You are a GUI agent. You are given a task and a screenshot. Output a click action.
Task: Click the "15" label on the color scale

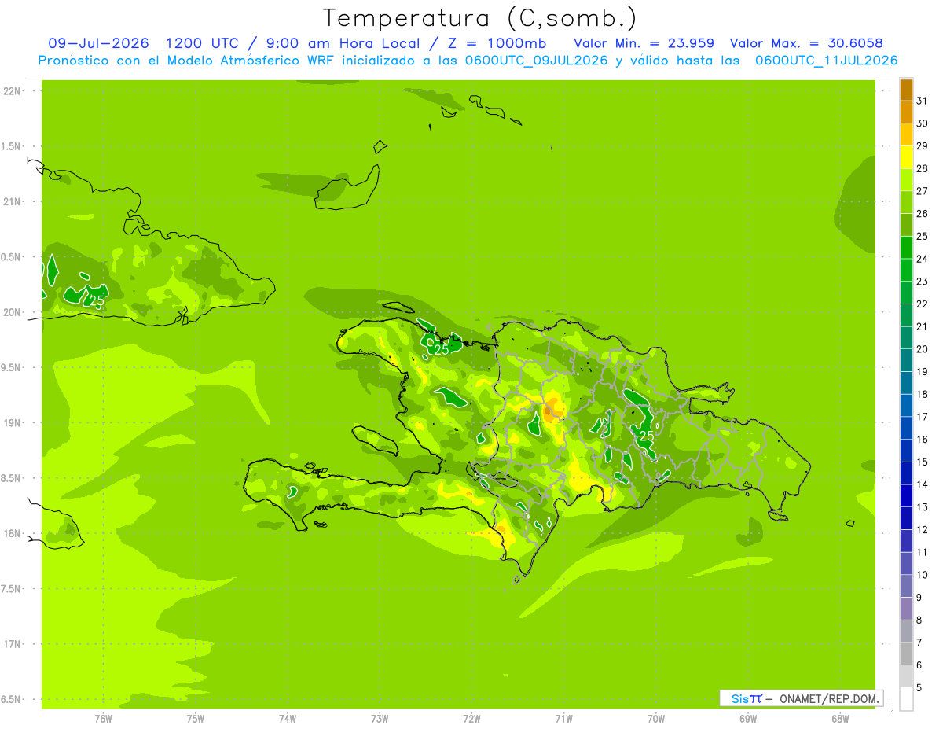coord(922,462)
